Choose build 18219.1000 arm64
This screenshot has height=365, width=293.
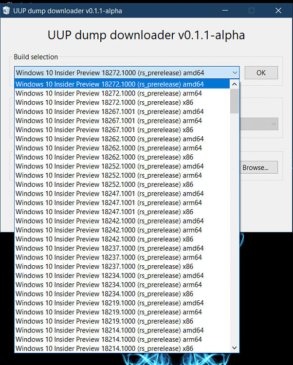point(109,312)
